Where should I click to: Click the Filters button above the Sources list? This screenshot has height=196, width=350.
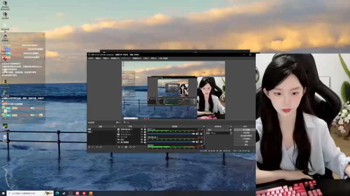coord(126,122)
